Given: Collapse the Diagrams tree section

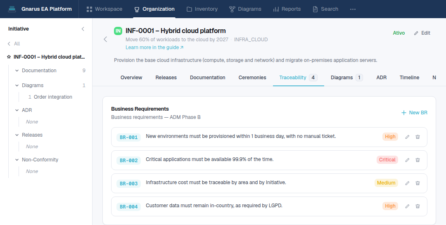Looking at the screenshot, I should [x=17, y=85].
